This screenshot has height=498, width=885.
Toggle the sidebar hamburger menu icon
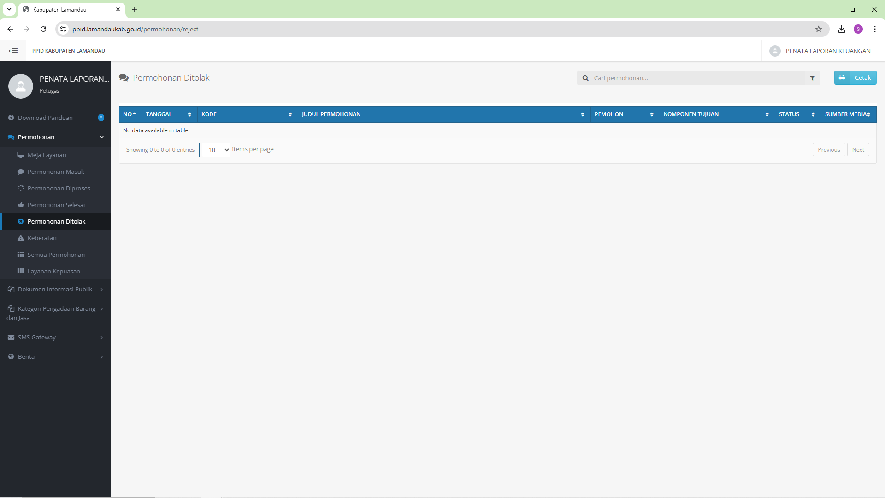click(14, 51)
